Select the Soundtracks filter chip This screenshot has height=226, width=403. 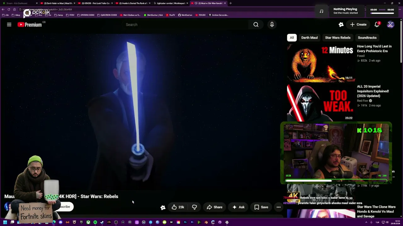point(367,38)
